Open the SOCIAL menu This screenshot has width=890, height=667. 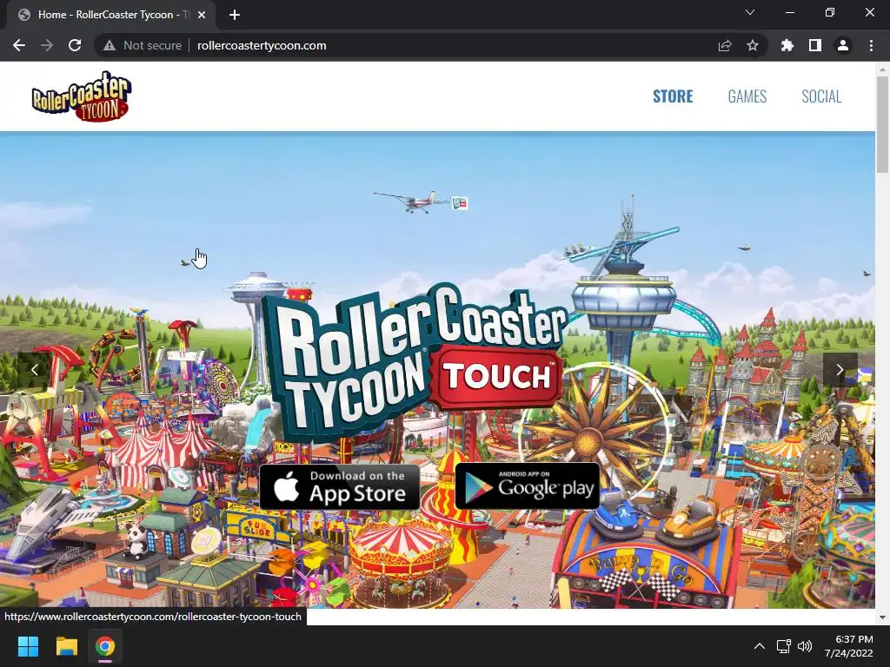(821, 96)
